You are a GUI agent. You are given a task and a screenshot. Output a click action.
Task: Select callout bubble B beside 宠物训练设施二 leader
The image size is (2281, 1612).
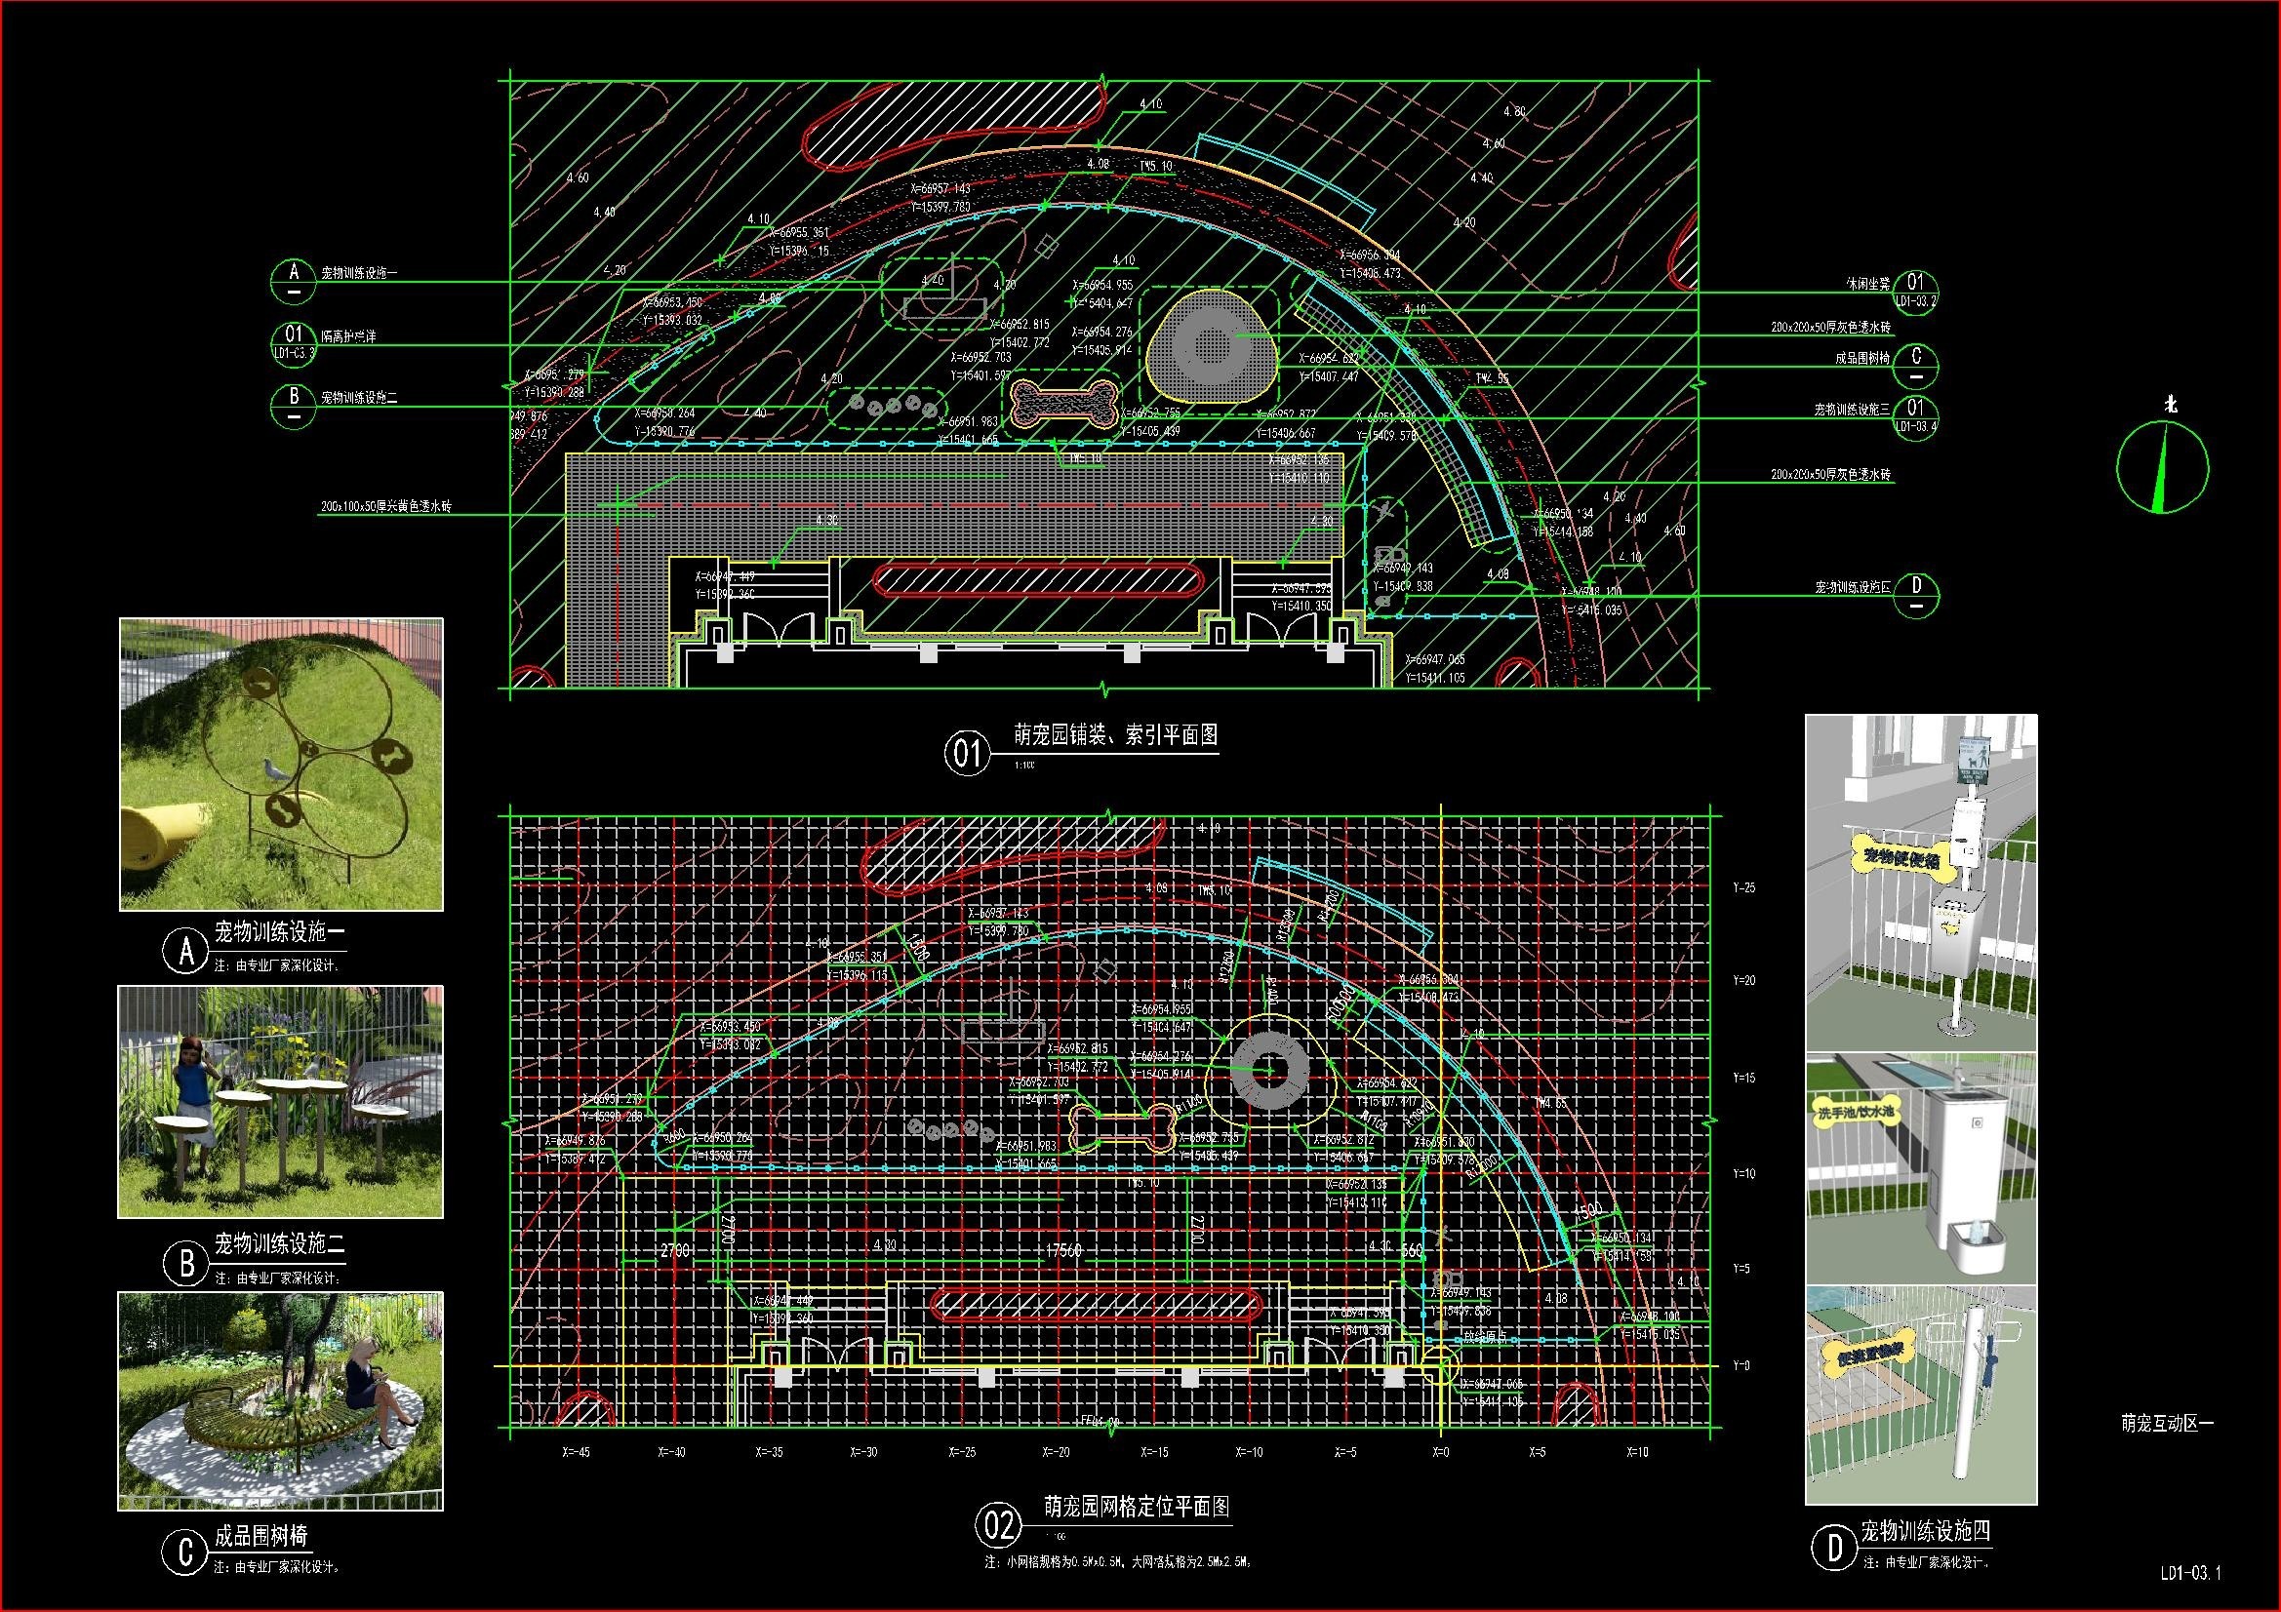(x=294, y=407)
